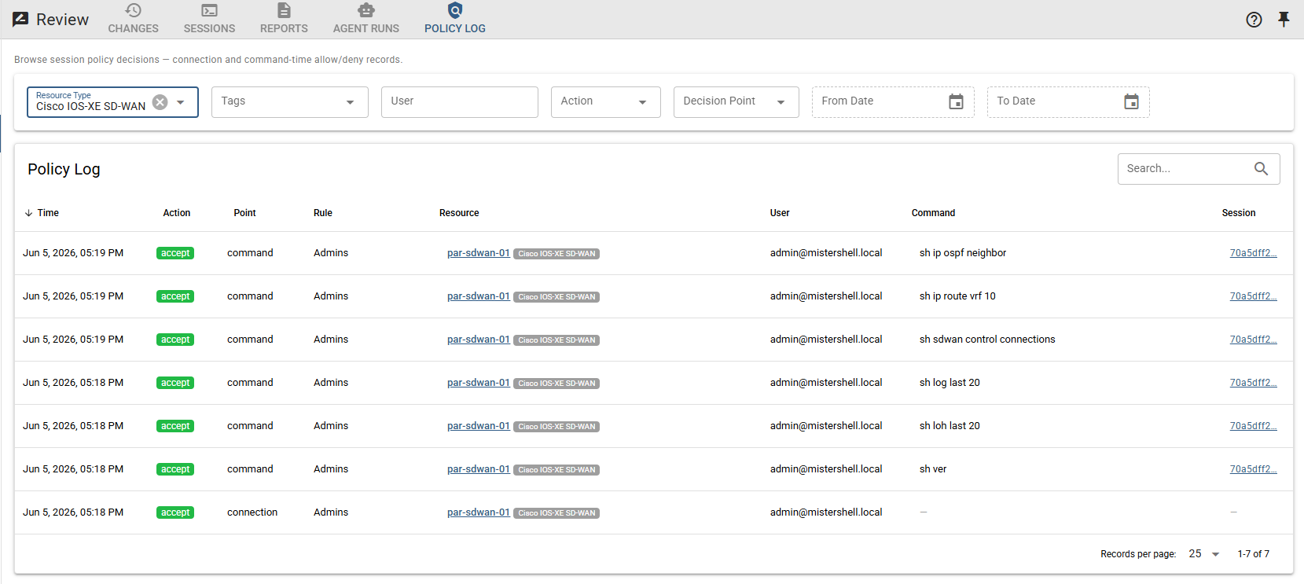The width and height of the screenshot is (1304, 584).
Task: Sort by Time column arrow
Action: click(x=28, y=213)
